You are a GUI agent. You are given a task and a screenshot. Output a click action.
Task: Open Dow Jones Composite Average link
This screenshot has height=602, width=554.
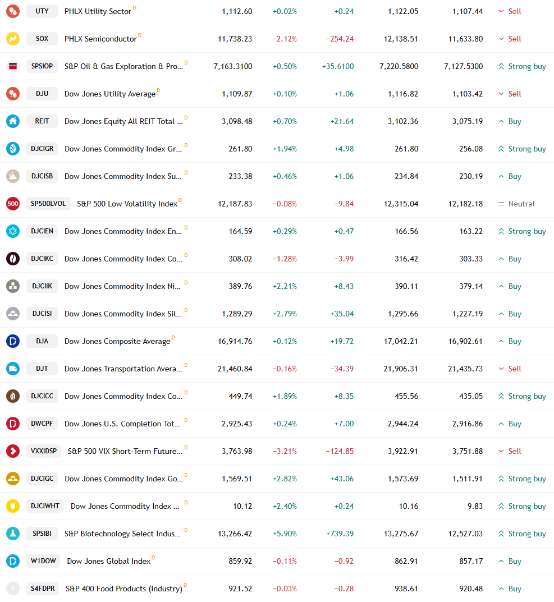coord(117,341)
